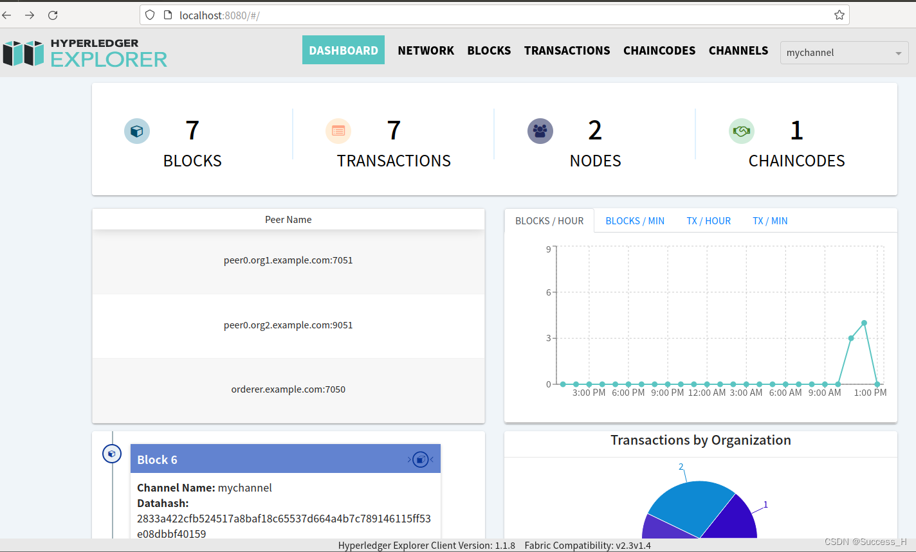This screenshot has width=916, height=552.
Task: Open the Transactions page
Action: pyautogui.click(x=567, y=50)
